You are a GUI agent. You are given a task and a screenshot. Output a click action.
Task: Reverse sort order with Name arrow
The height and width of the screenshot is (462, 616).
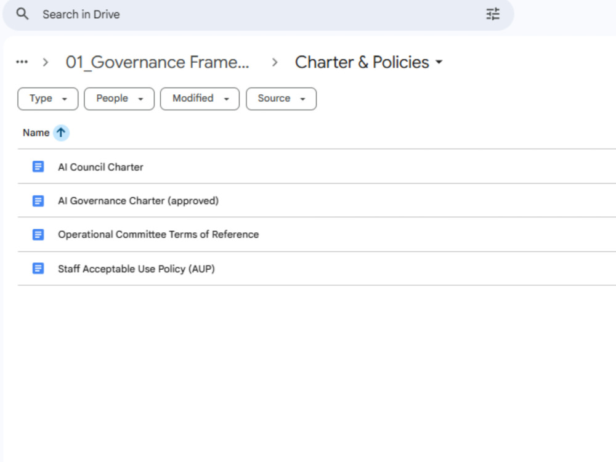(61, 133)
